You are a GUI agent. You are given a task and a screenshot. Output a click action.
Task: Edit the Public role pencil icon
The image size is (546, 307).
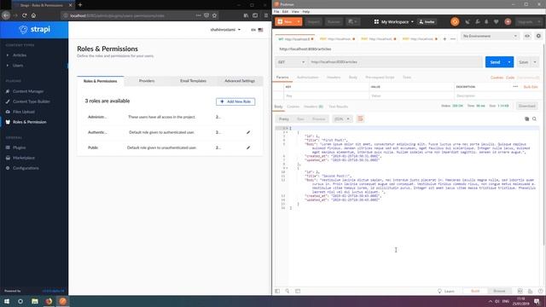click(x=248, y=148)
